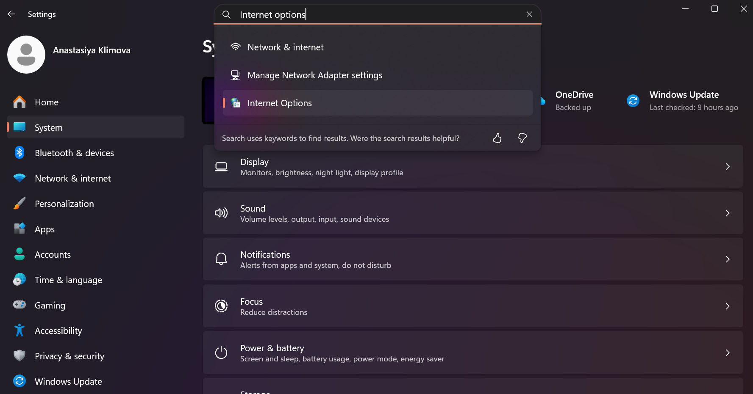Screen dimensions: 753x394
Task: Click the Internet Options globe icon
Action: pos(236,102)
